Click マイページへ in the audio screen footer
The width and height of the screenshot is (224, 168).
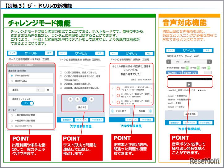coord(190,123)
